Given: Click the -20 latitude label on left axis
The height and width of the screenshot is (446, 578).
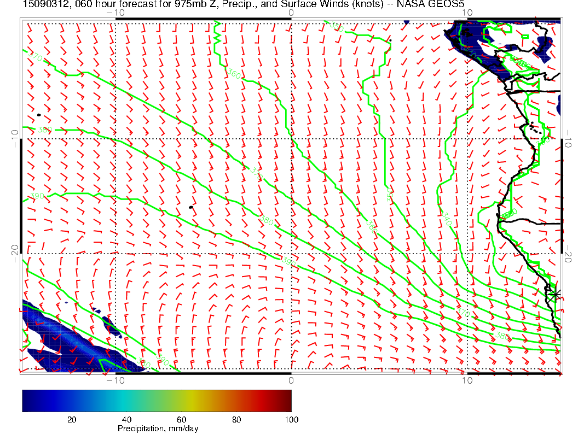Looking at the screenshot, I should (x=14, y=253).
